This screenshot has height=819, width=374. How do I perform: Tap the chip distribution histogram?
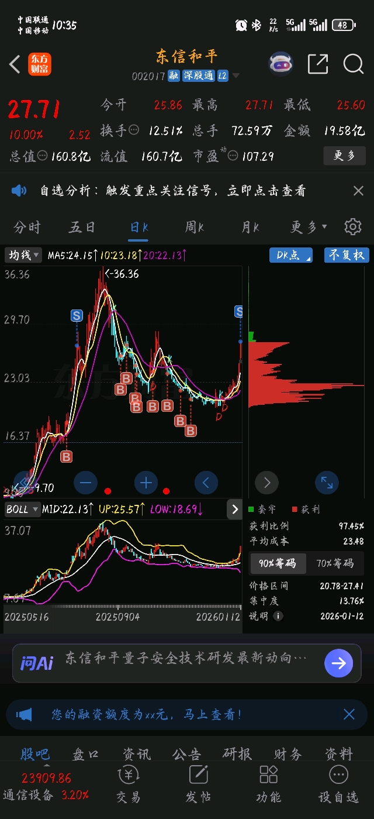(306, 374)
